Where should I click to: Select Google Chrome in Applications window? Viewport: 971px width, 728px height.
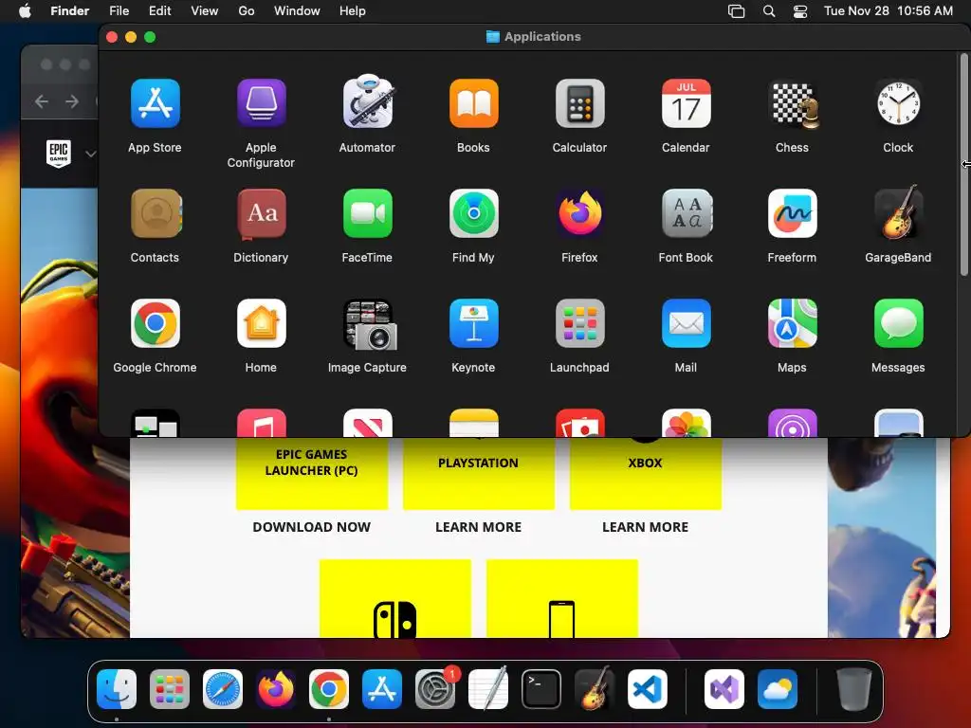pos(155,323)
